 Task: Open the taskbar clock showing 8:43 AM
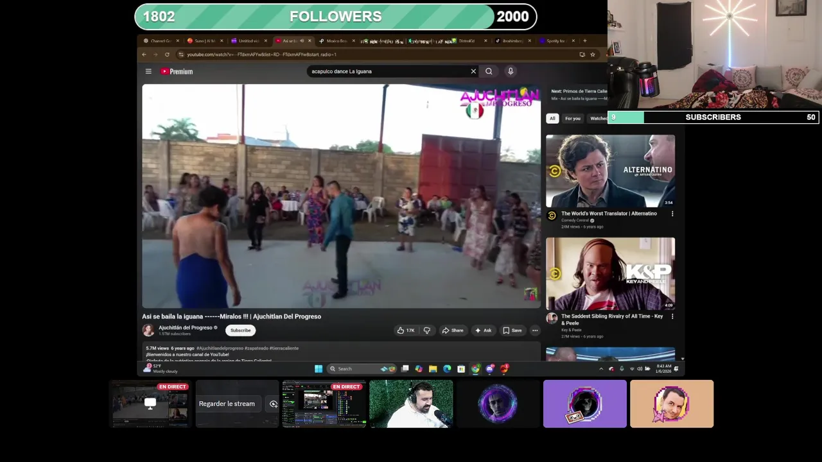coord(663,369)
